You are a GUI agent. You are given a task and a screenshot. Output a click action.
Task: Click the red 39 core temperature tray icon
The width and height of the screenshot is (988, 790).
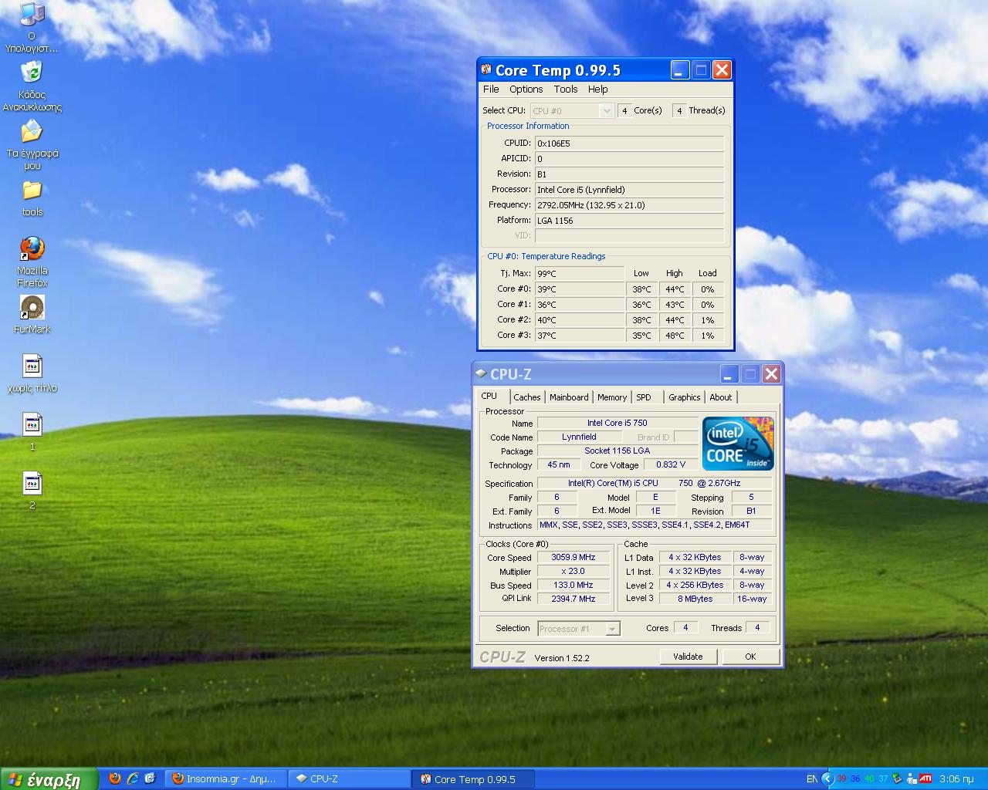841,778
